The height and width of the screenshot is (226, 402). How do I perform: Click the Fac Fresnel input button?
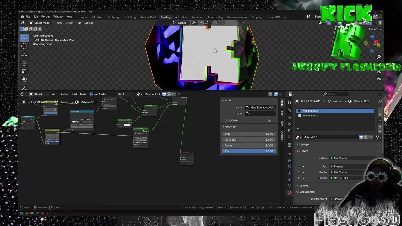point(353,166)
